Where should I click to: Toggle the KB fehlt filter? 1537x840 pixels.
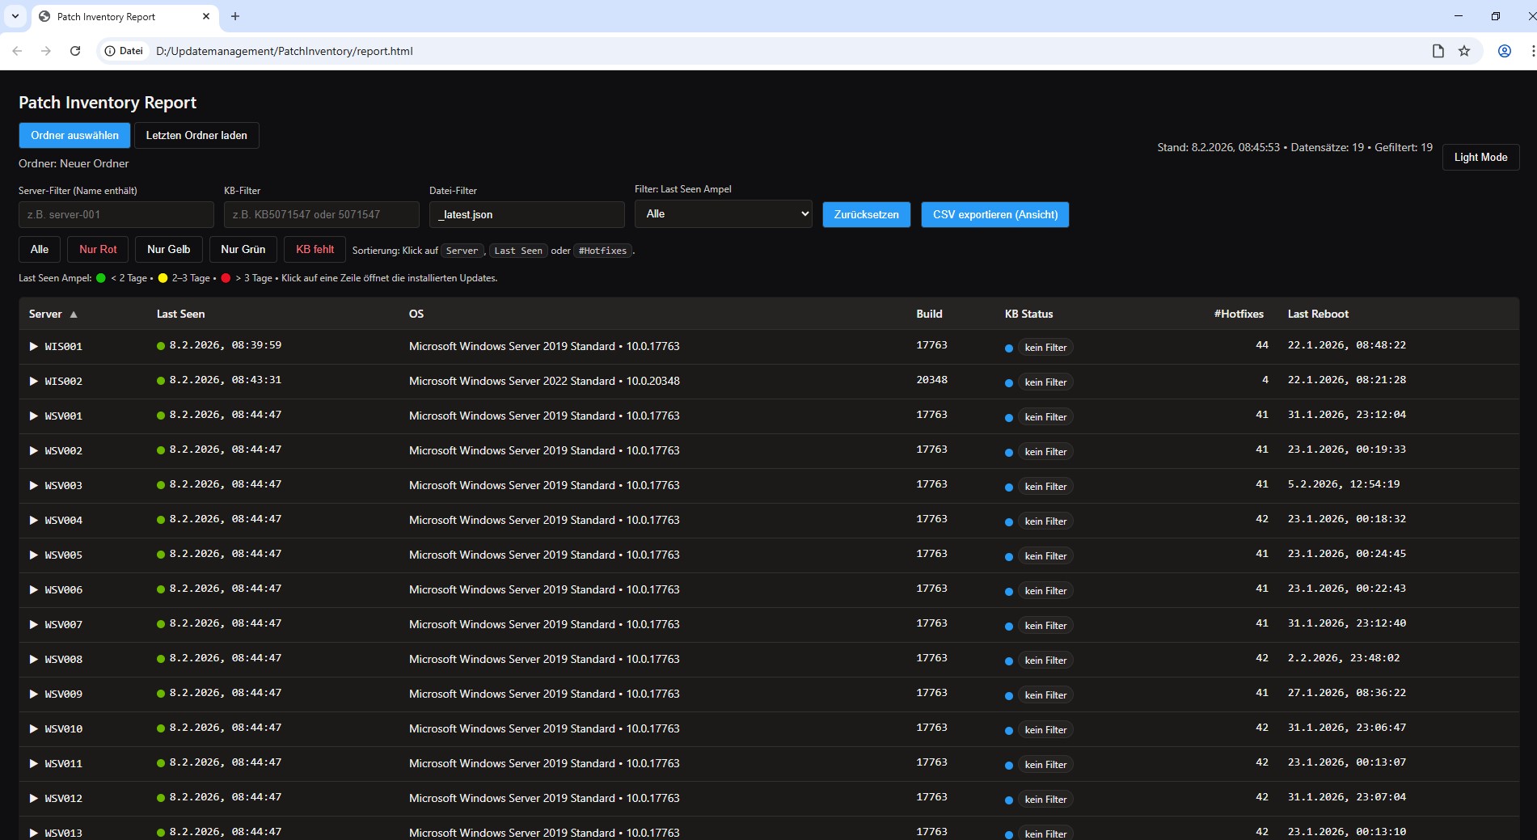click(x=315, y=249)
